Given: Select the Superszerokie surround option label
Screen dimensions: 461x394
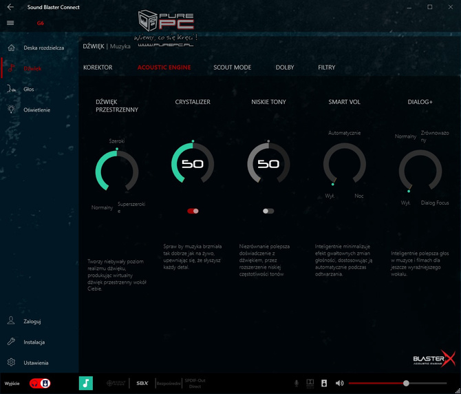Looking at the screenshot, I should (131, 207).
